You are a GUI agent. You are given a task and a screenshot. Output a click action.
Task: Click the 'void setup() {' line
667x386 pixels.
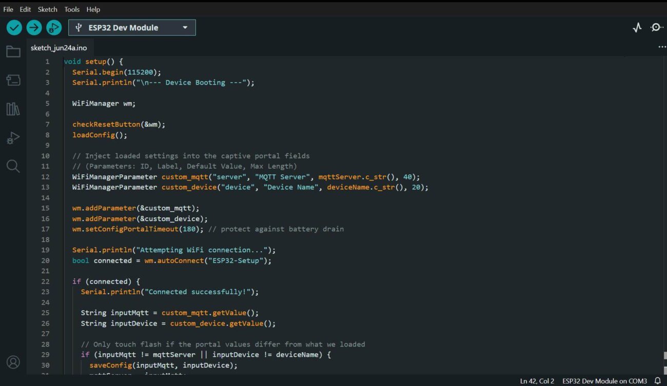click(93, 62)
